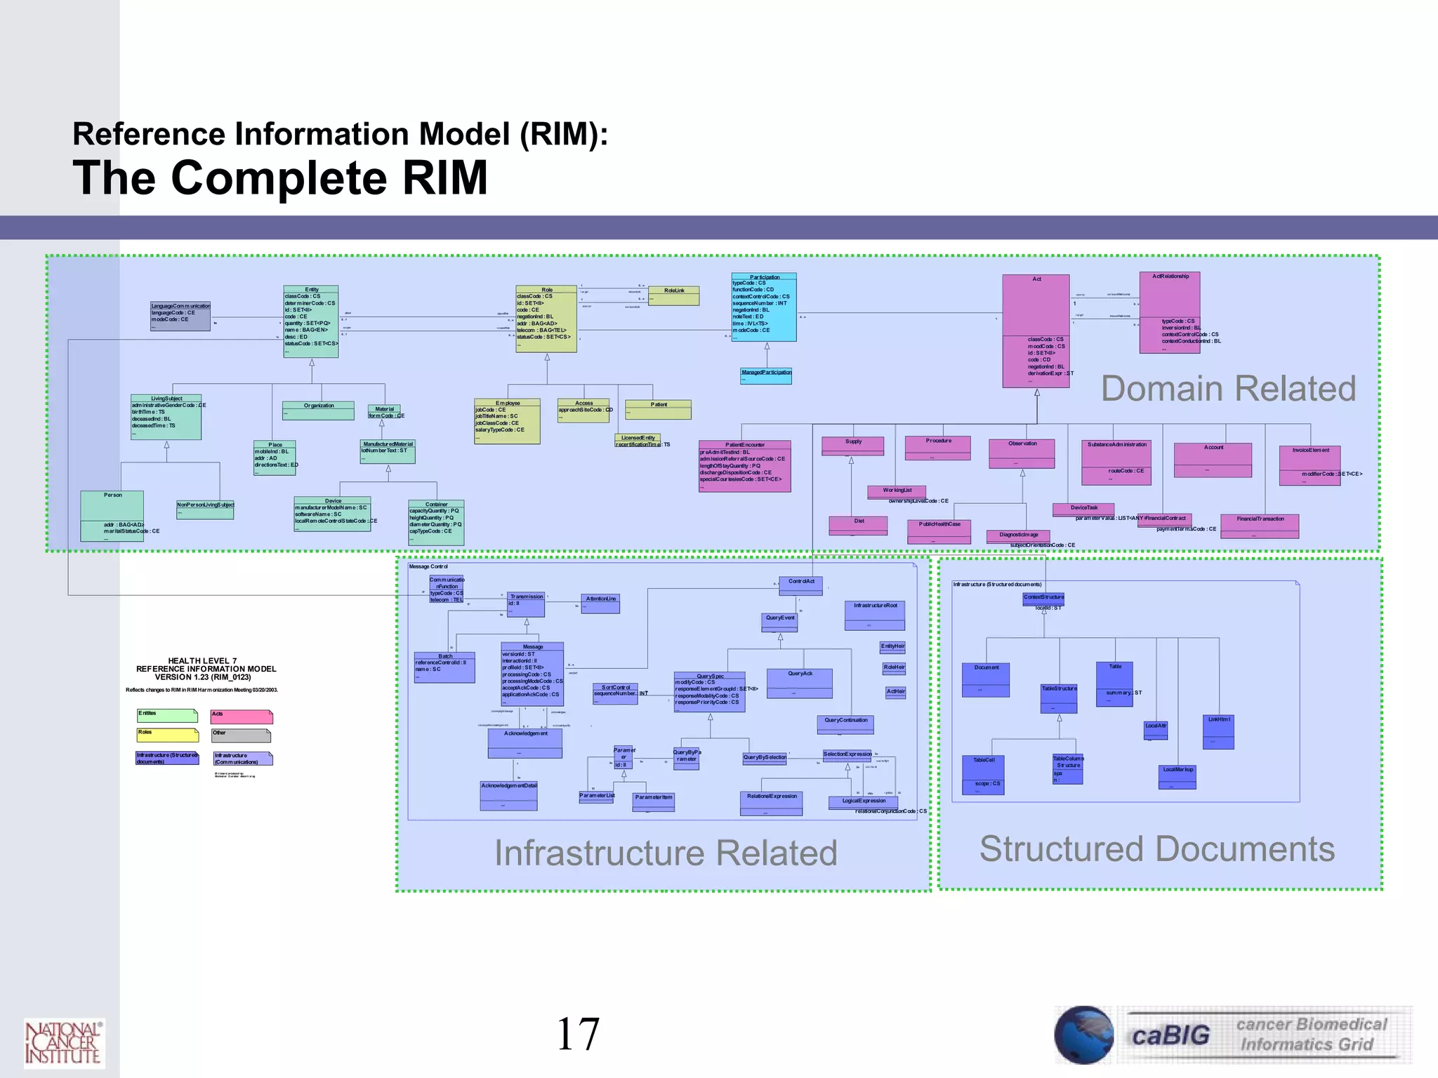Select the Account class box
The height and width of the screenshot is (1078, 1438).
click(1213, 460)
